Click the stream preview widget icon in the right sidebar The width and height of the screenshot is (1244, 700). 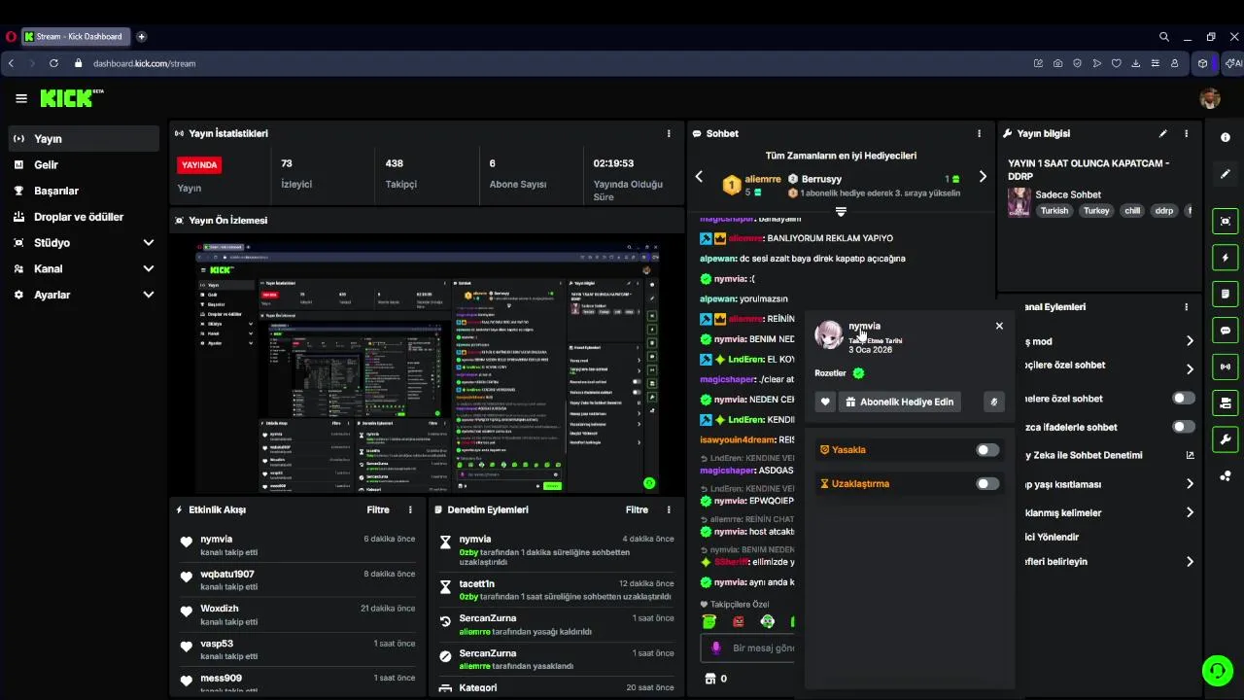coord(1226,221)
